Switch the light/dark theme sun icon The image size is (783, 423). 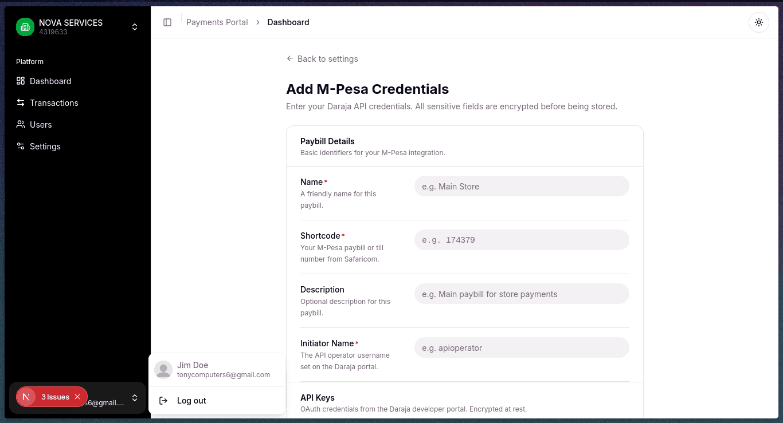759,22
